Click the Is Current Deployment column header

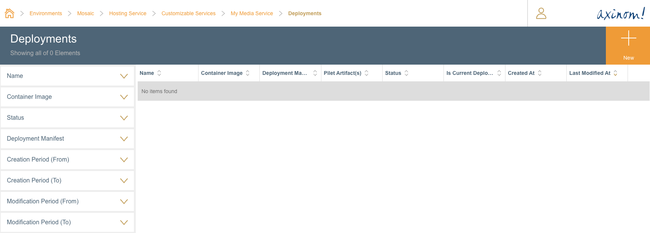pyautogui.click(x=469, y=73)
